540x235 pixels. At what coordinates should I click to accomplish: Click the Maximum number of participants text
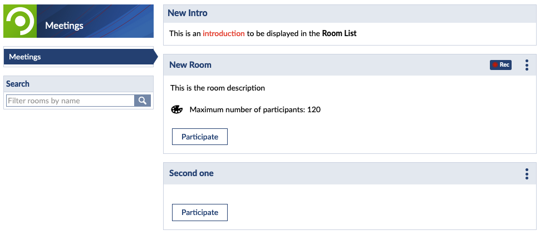coord(255,109)
